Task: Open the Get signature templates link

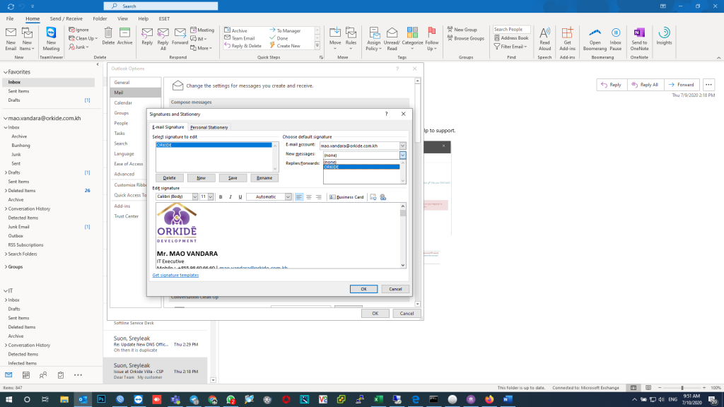Action: [x=175, y=275]
